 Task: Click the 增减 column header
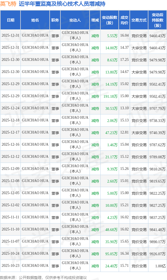click(95, 20)
